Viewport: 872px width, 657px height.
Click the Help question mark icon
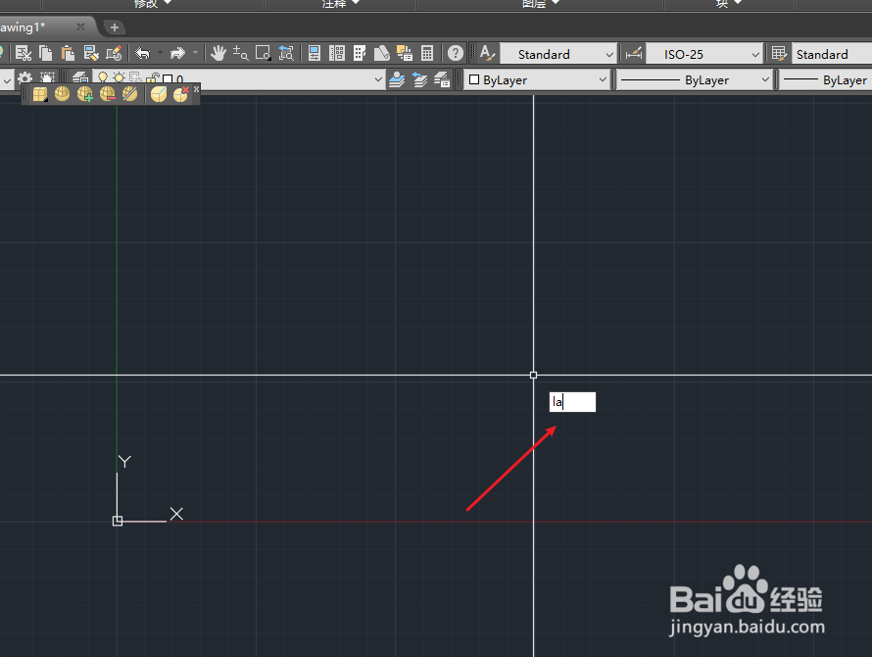point(456,54)
